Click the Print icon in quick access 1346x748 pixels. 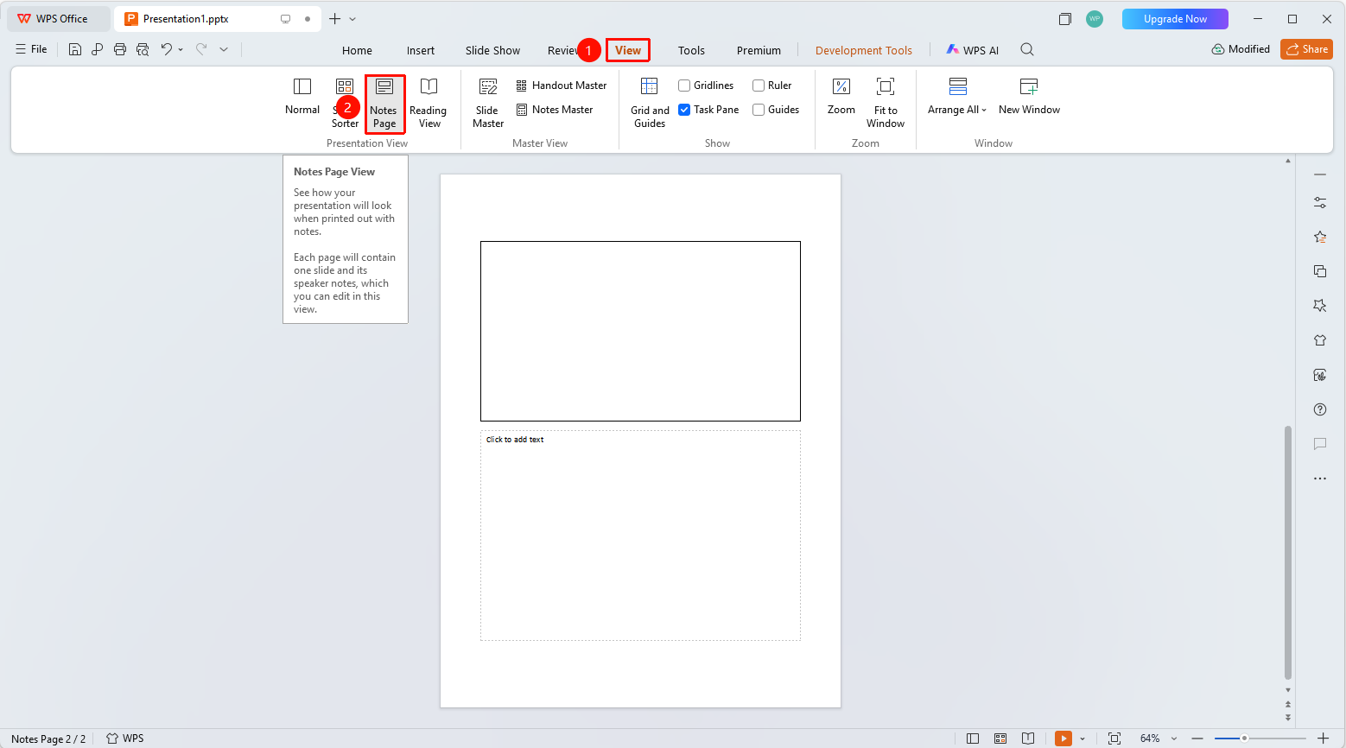[x=120, y=49]
